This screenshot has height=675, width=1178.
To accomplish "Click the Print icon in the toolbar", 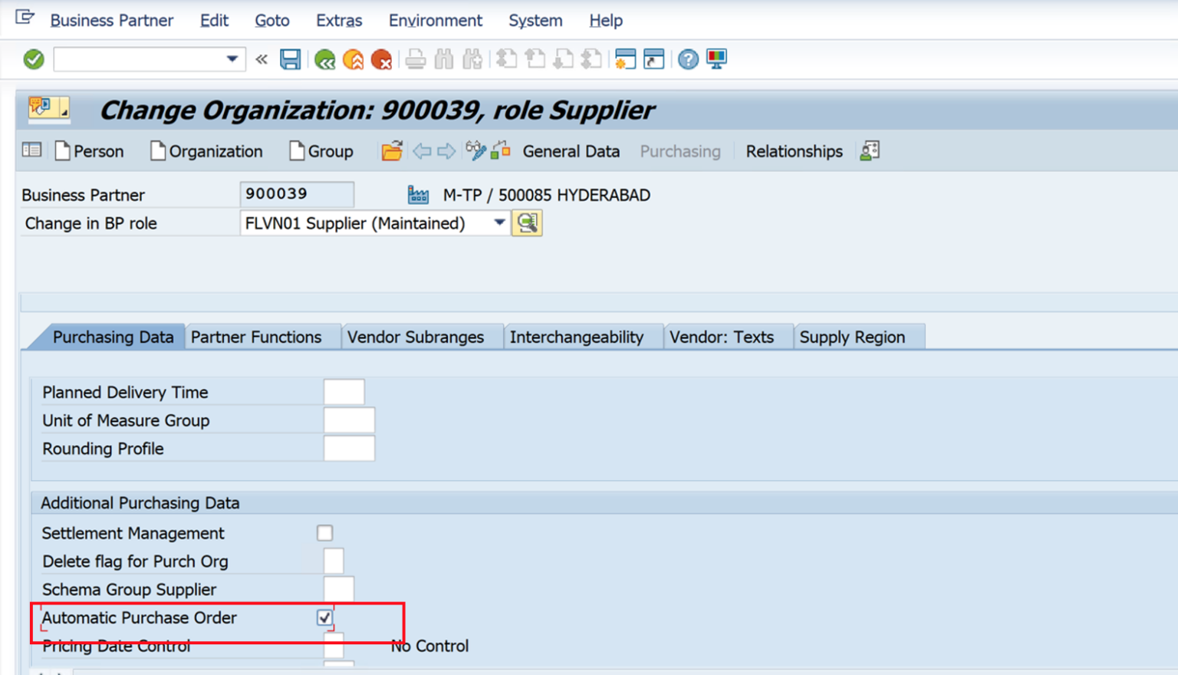I will coord(415,59).
